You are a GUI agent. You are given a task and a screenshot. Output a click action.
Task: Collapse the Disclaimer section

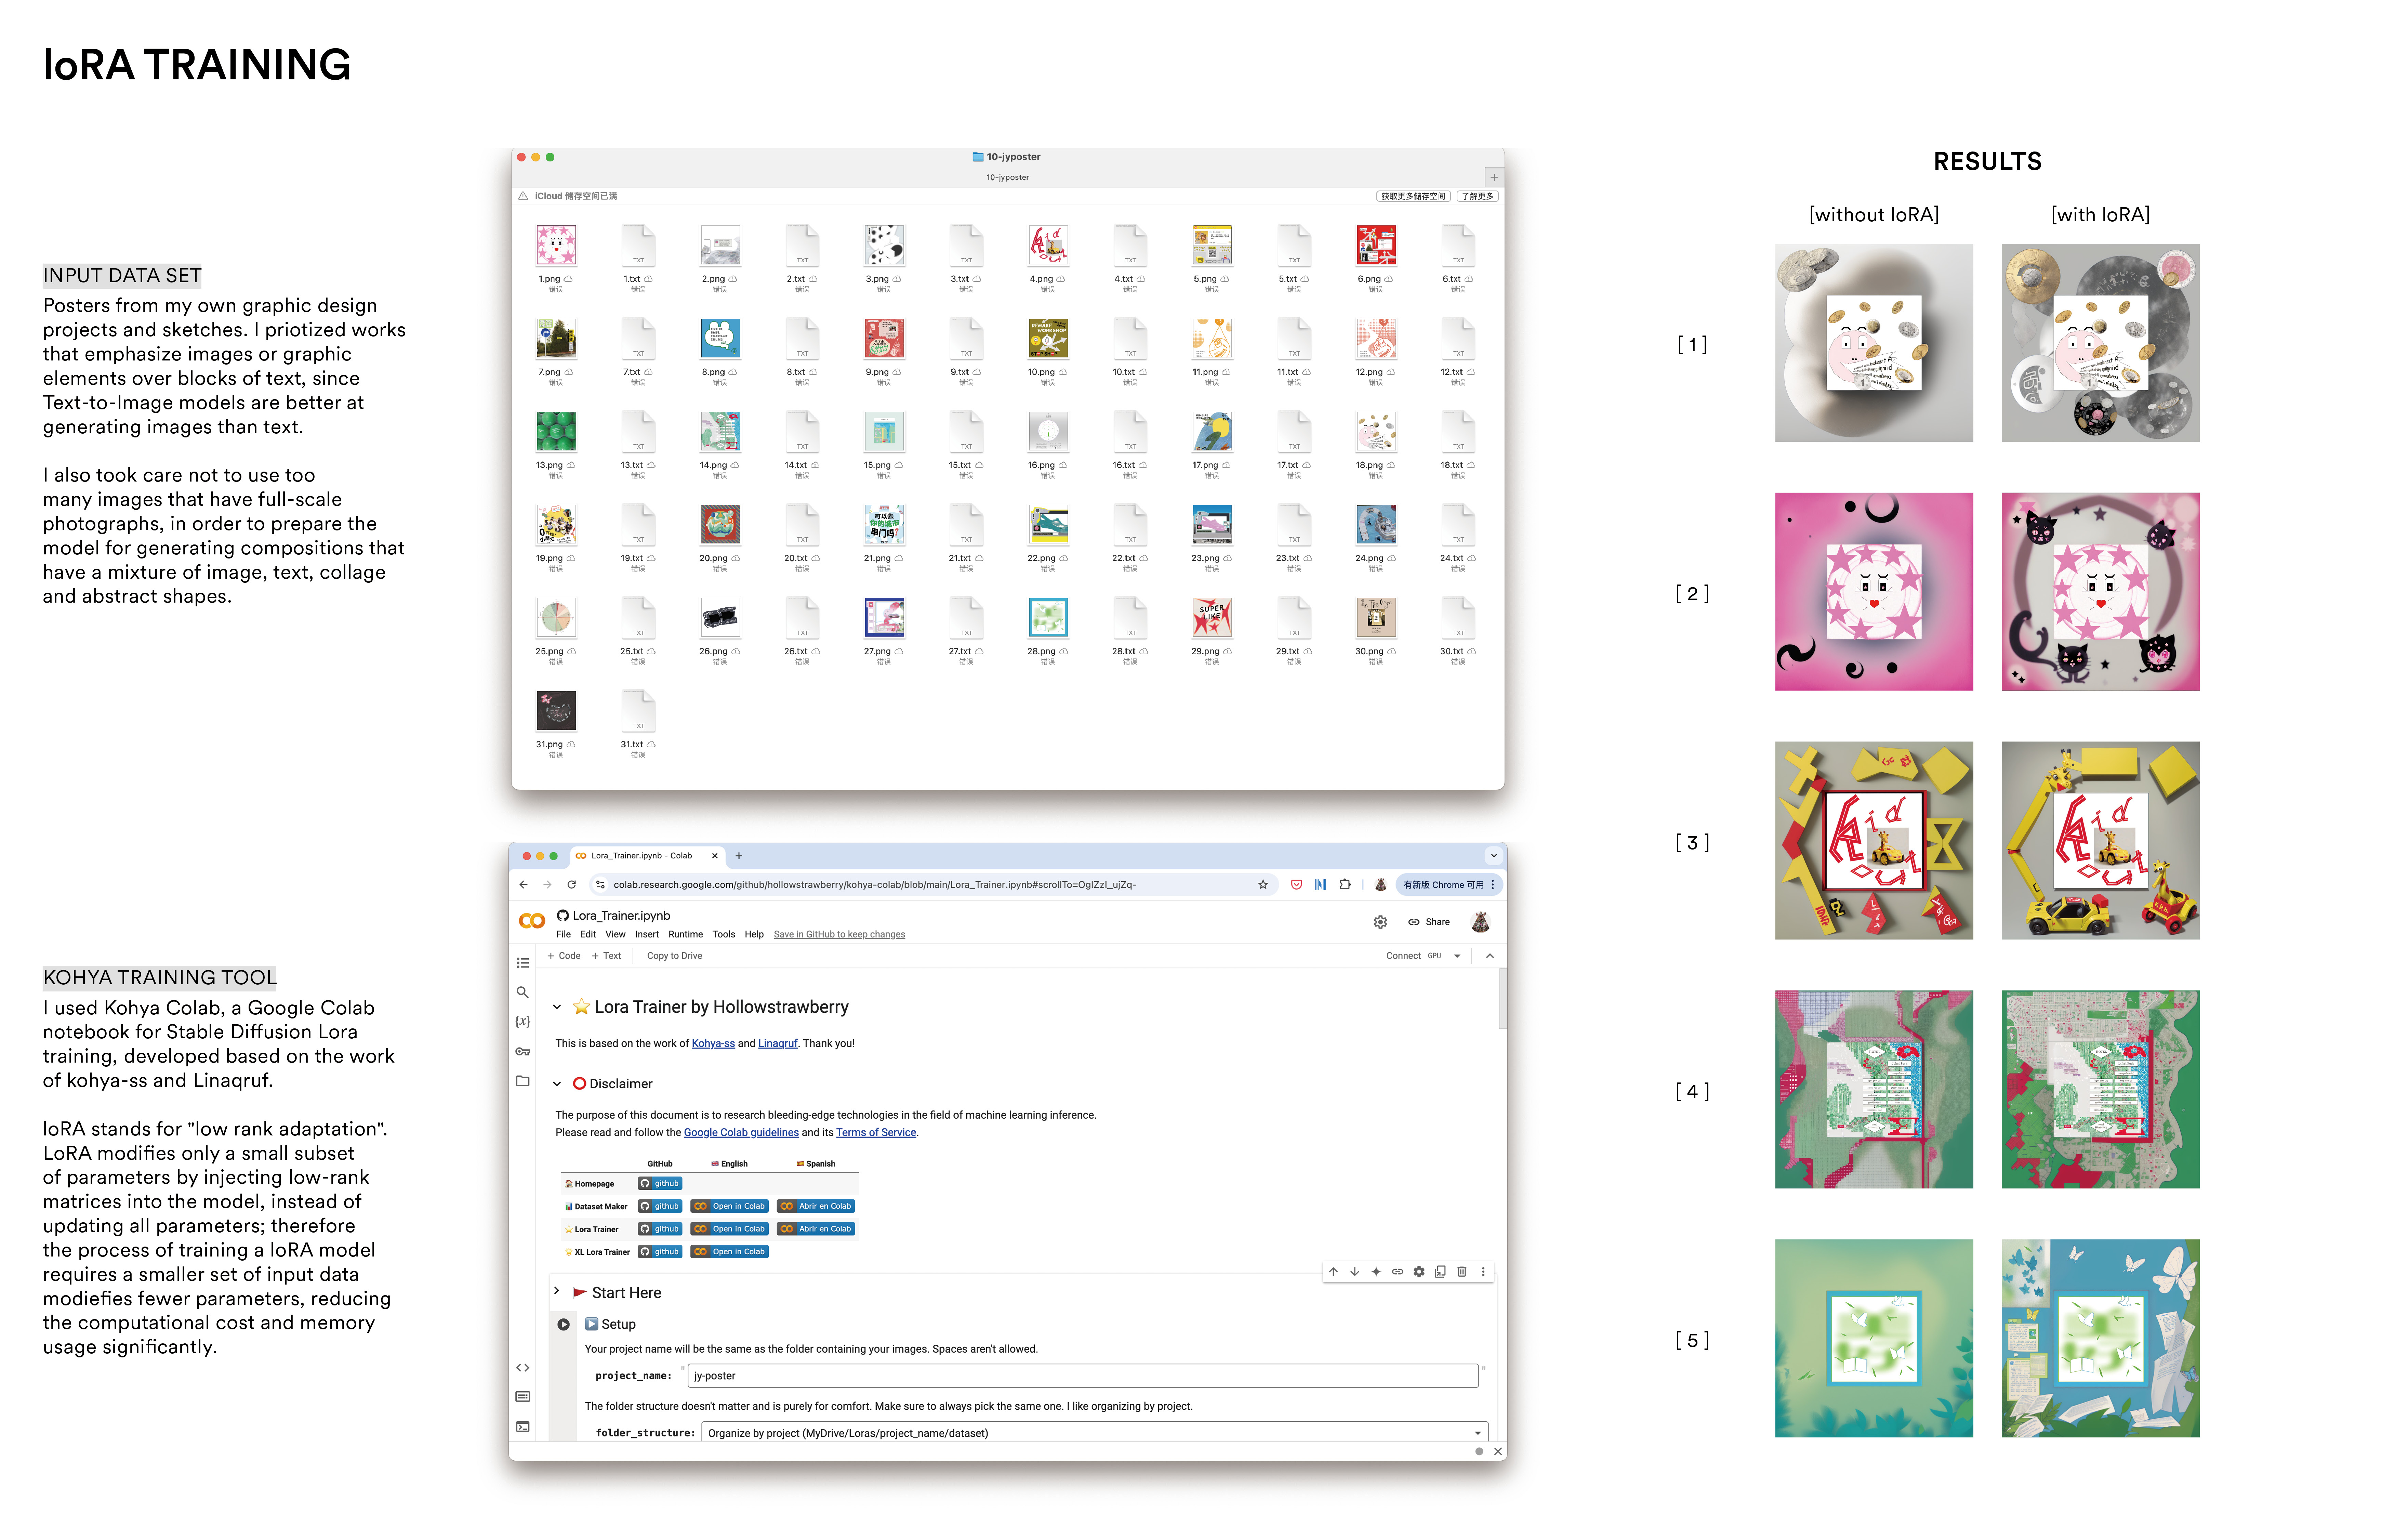[x=557, y=1084]
